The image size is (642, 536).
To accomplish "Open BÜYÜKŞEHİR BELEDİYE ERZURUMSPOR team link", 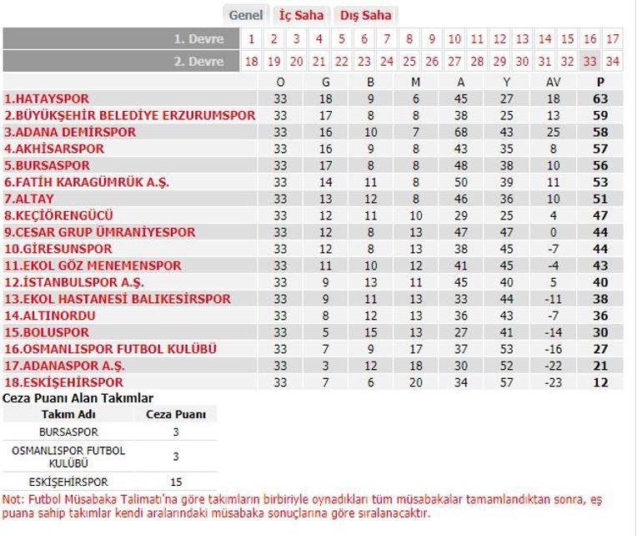I will (130, 115).
